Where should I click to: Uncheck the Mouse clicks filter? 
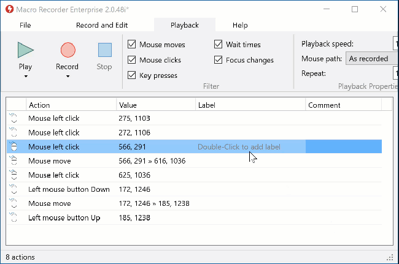132,60
